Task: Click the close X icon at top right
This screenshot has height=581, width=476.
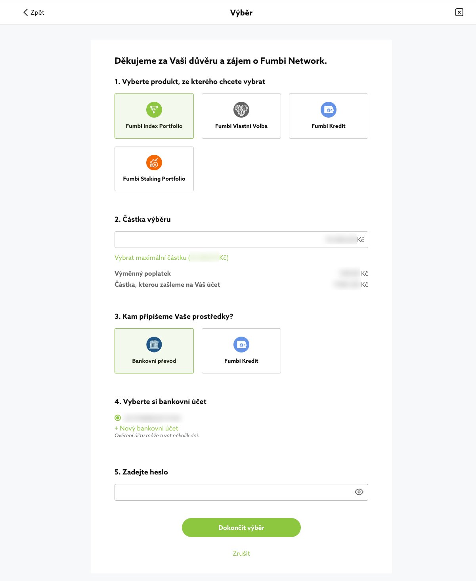Action: pyautogui.click(x=459, y=12)
